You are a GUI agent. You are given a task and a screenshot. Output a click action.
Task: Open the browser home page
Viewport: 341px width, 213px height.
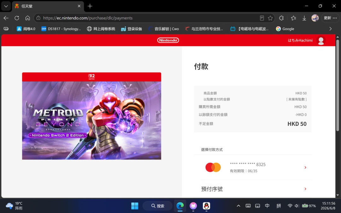click(x=27, y=18)
